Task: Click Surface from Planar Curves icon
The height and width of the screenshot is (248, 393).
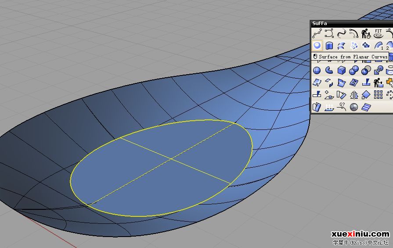Action: 317,46
